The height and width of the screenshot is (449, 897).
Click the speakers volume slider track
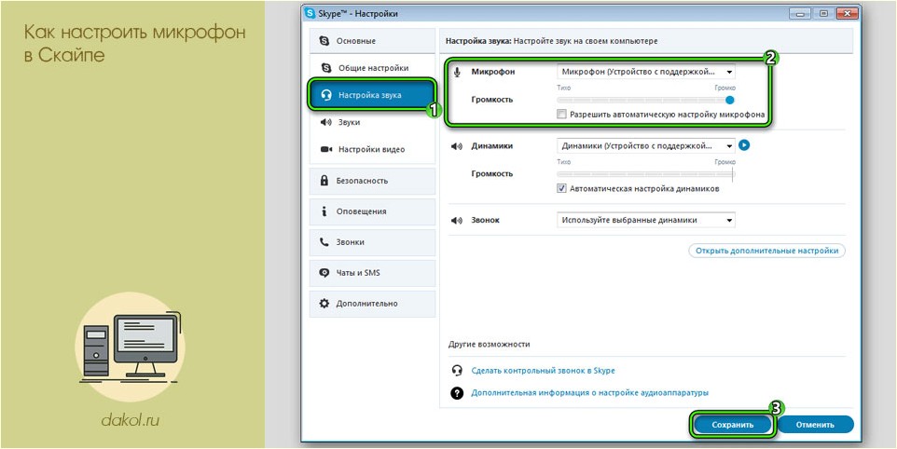(646, 173)
